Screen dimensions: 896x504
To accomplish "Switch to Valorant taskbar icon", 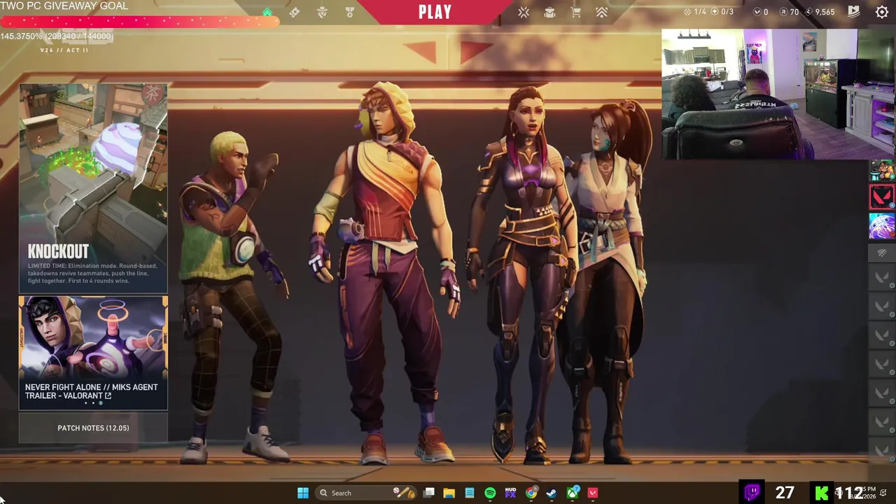I will pos(593,493).
